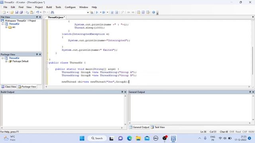Click the Paste toolbar icon
This screenshot has width=255, height=143.
(x=32, y=12)
